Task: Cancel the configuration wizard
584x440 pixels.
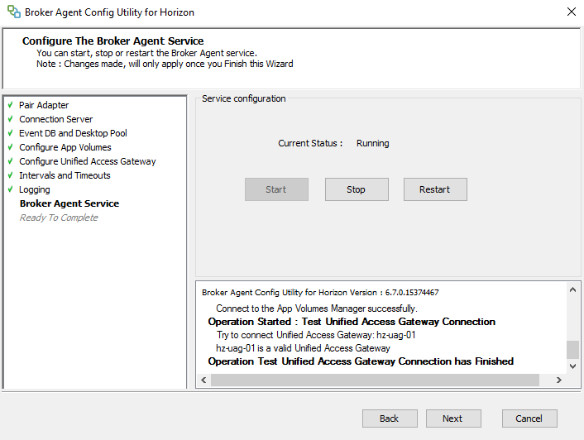Action: [x=529, y=418]
